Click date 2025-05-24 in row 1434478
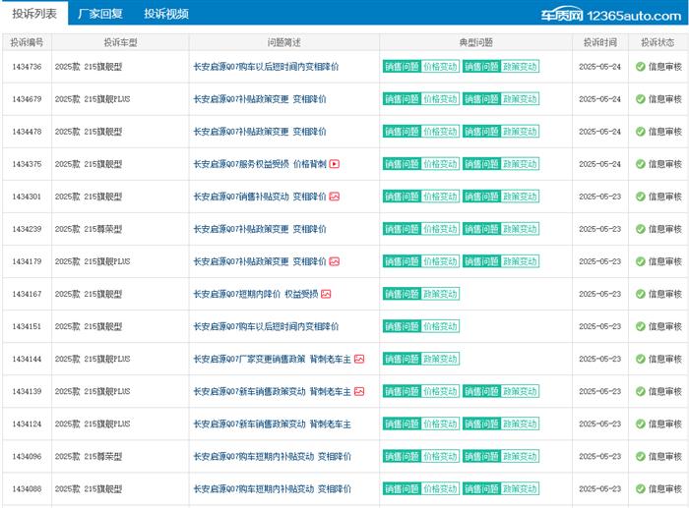Viewport: 689px width, 508px height. [600, 132]
